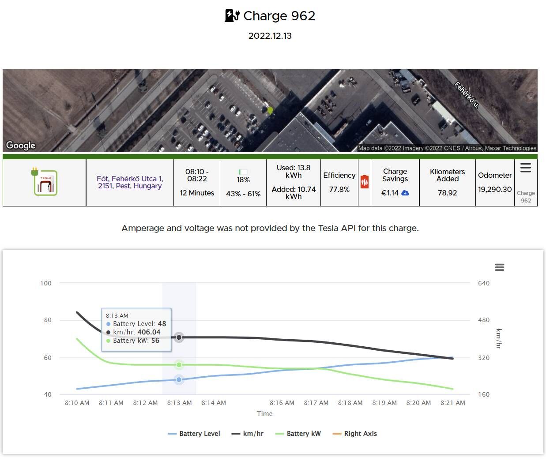Click the charging station icon in title

click(x=232, y=16)
